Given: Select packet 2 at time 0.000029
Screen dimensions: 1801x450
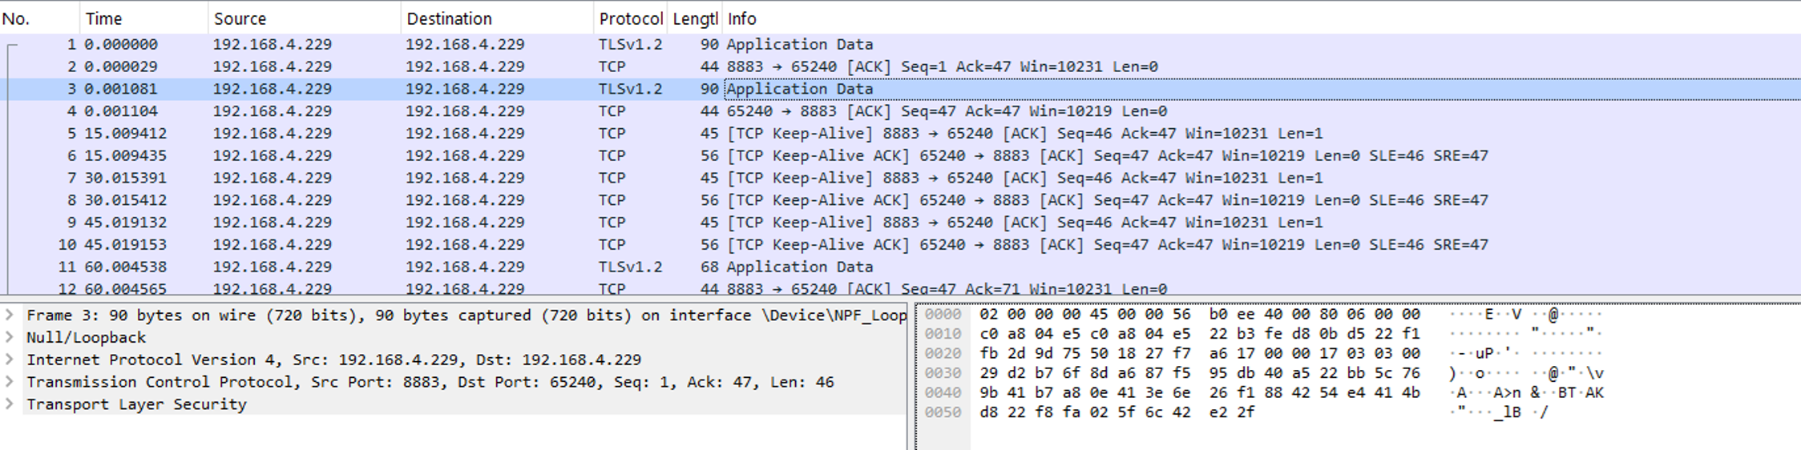Looking at the screenshot, I should (x=900, y=66).
